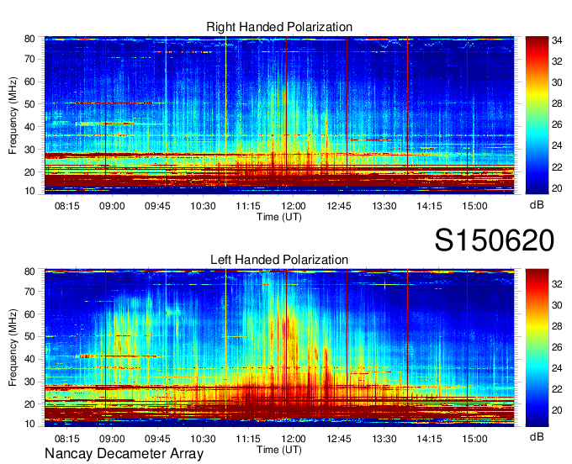Click the 20 MHz tick of the Left Handed plot
Image resolution: width=572 pixels, height=464 pixels.
coord(29,404)
